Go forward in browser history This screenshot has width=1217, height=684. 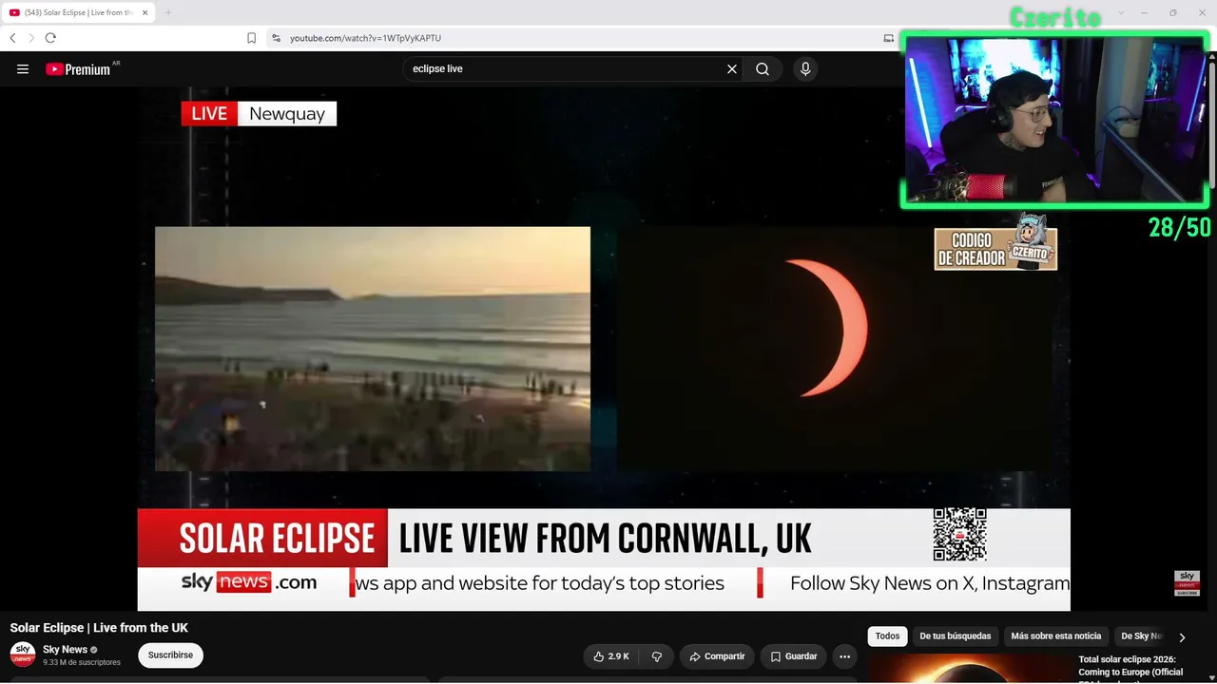pyautogui.click(x=31, y=38)
